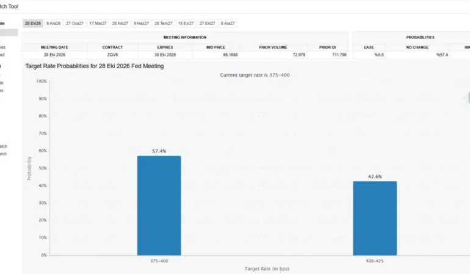The image size is (470, 274).
Task: Click the Current target rate is 375-400 subtitle
Action: (x=255, y=75)
